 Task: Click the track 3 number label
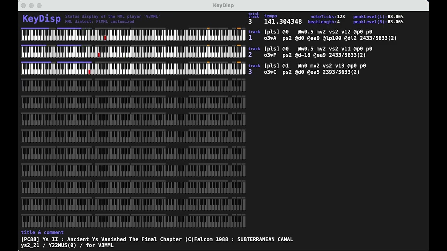(250, 72)
